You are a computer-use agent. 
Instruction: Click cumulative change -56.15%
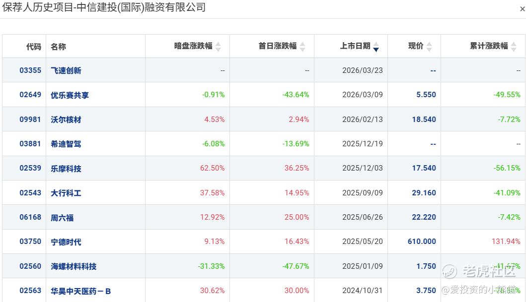coord(507,168)
